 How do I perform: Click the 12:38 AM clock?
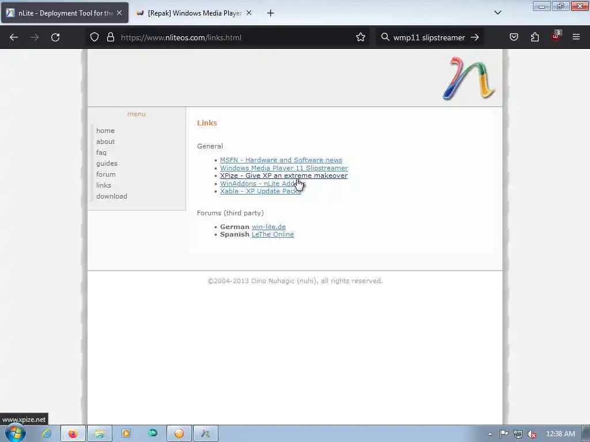(560, 434)
